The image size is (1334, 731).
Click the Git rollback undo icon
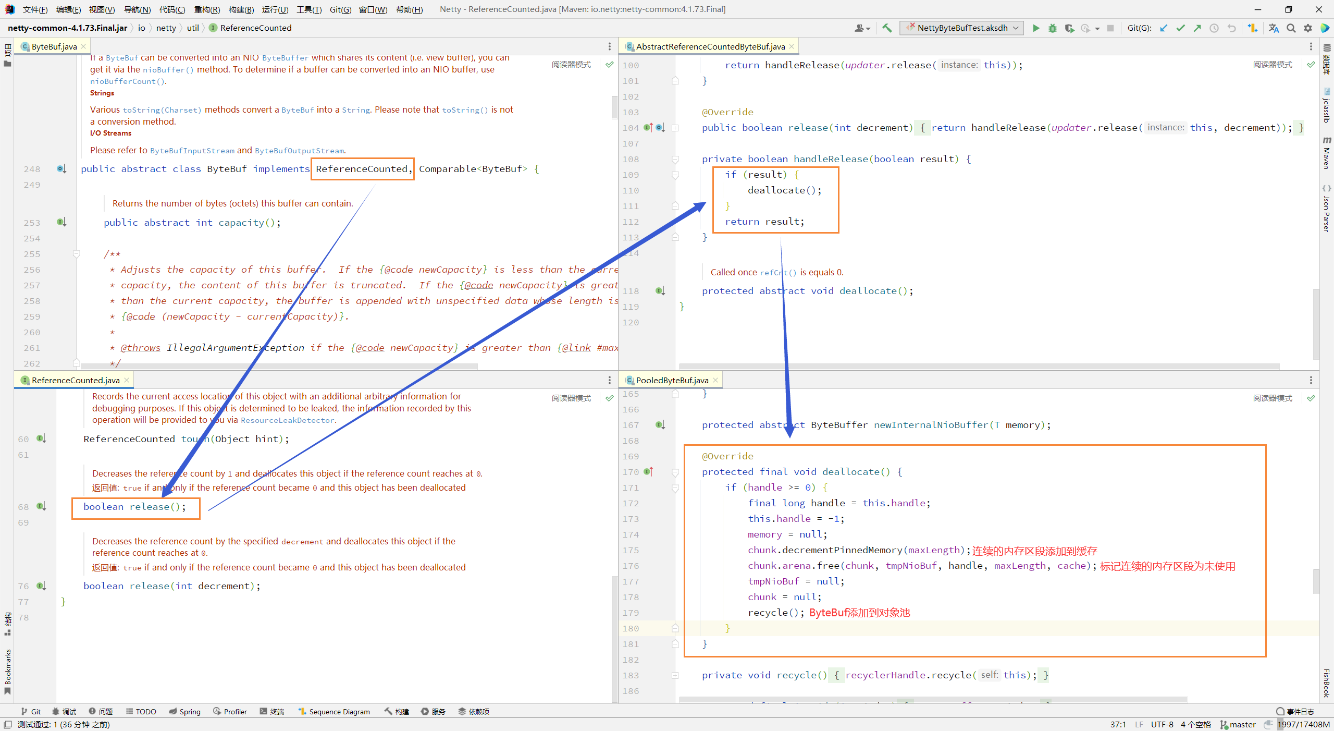coord(1231,28)
